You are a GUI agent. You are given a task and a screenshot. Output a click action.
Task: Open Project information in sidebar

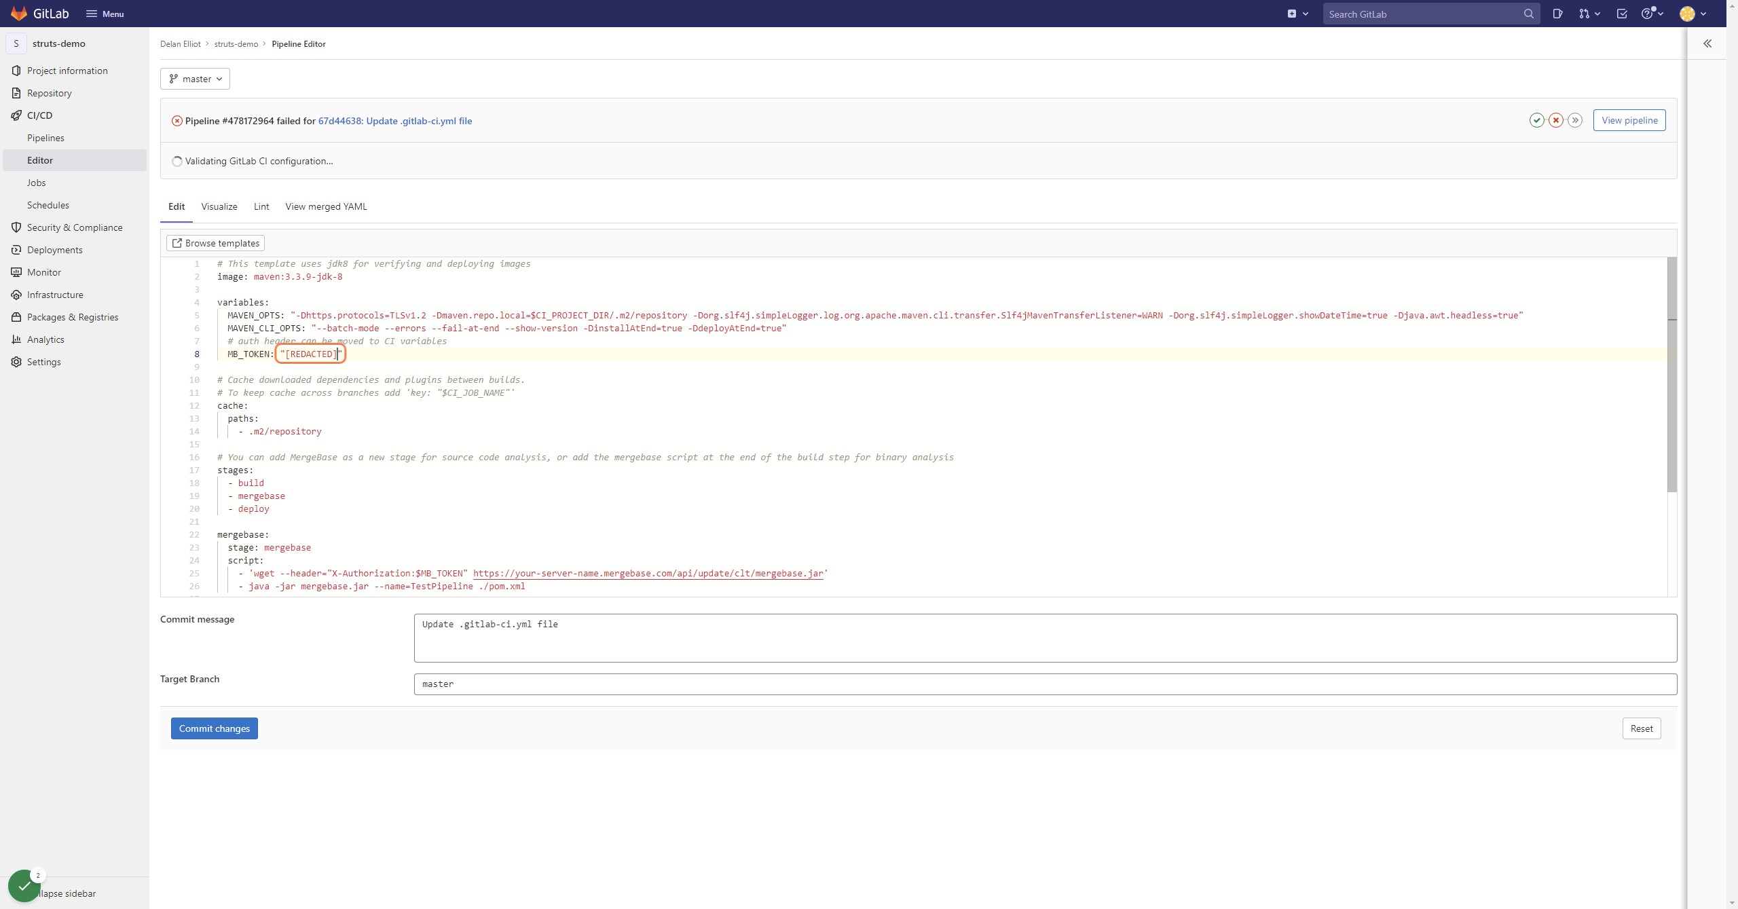[x=75, y=71]
